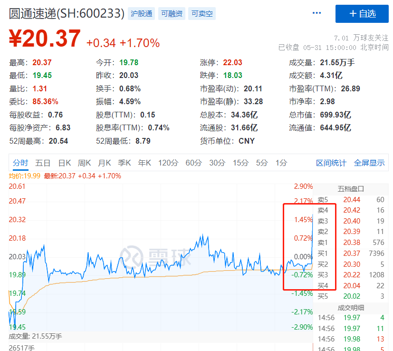Image resolution: width=393 pixels, height=351 pixels.
Task: Click the 流通值 value 644.95亿
Action: pyautogui.click(x=335, y=128)
